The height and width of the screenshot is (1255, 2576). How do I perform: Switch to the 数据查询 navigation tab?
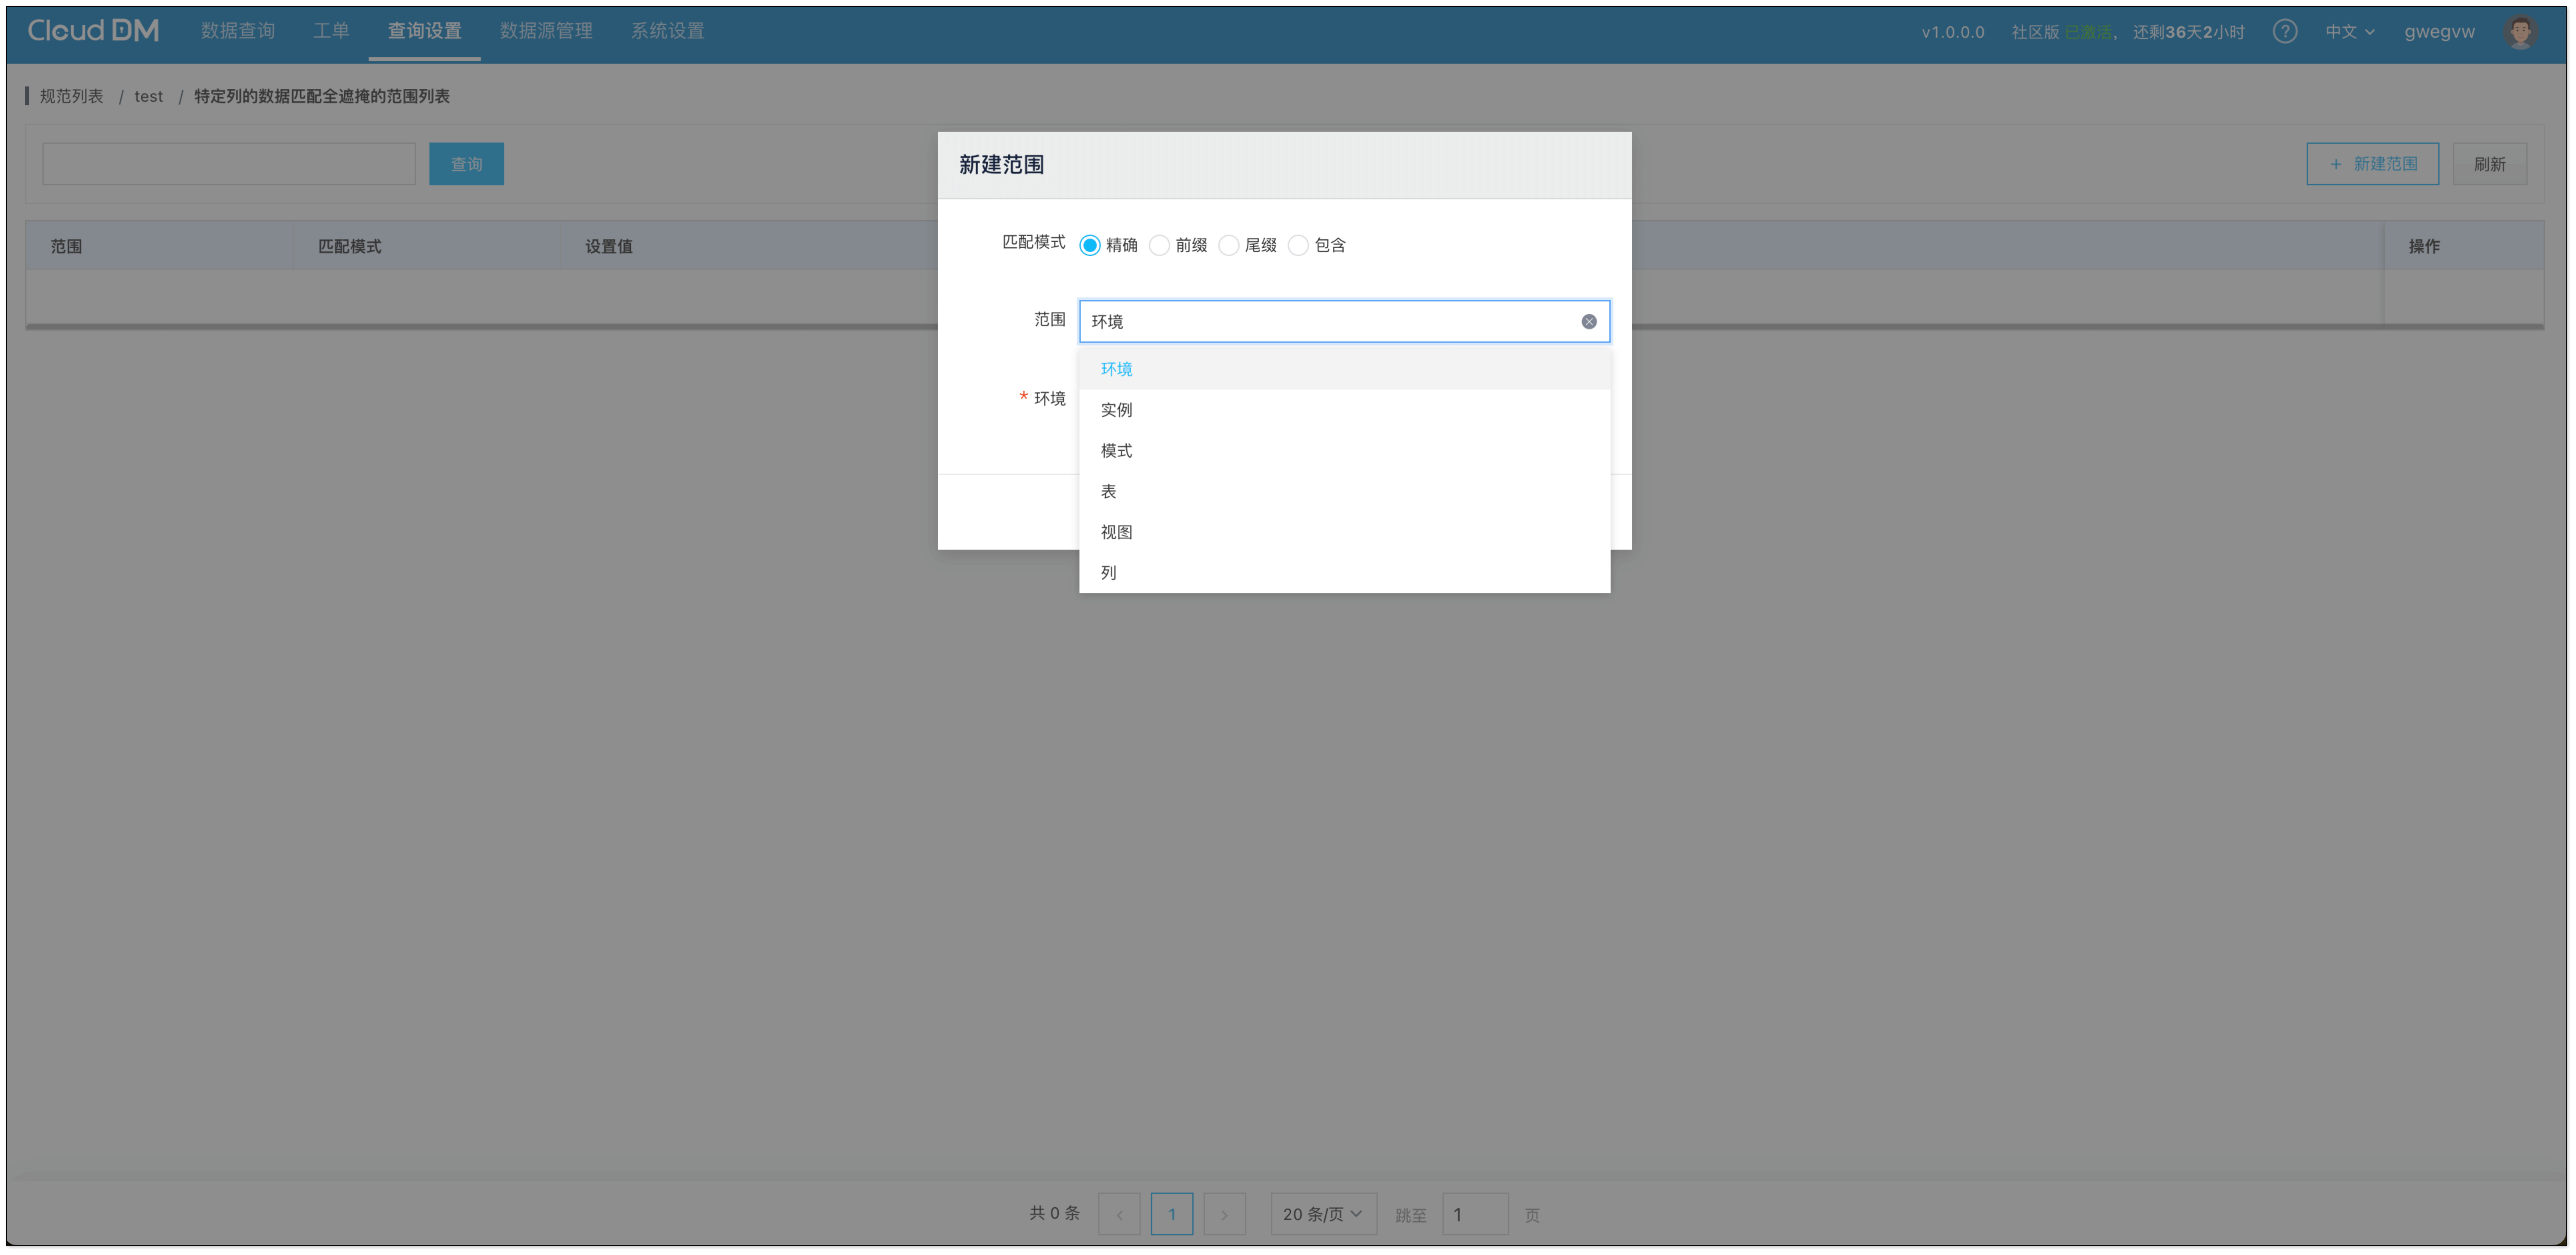click(x=238, y=31)
